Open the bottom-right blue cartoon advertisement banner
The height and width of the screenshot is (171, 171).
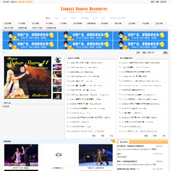coord(141,45)
